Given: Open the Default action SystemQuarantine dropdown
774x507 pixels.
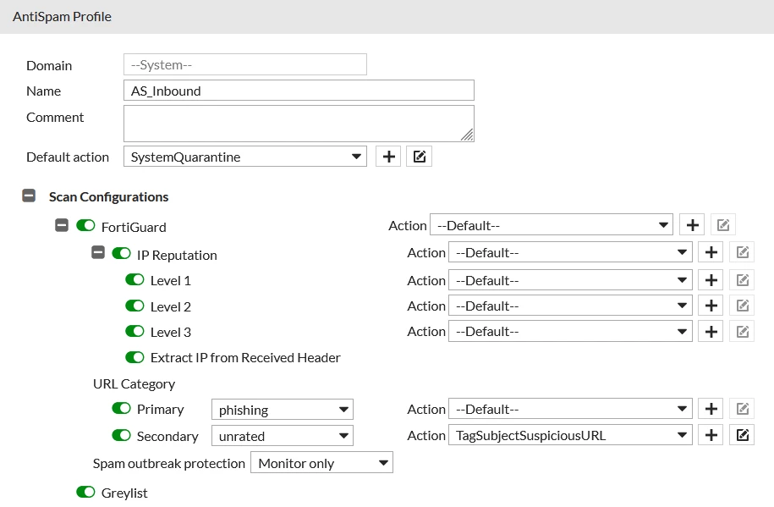Looking at the screenshot, I should point(245,157).
